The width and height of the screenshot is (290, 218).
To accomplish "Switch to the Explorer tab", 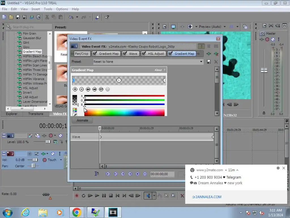I will tap(12, 114).
